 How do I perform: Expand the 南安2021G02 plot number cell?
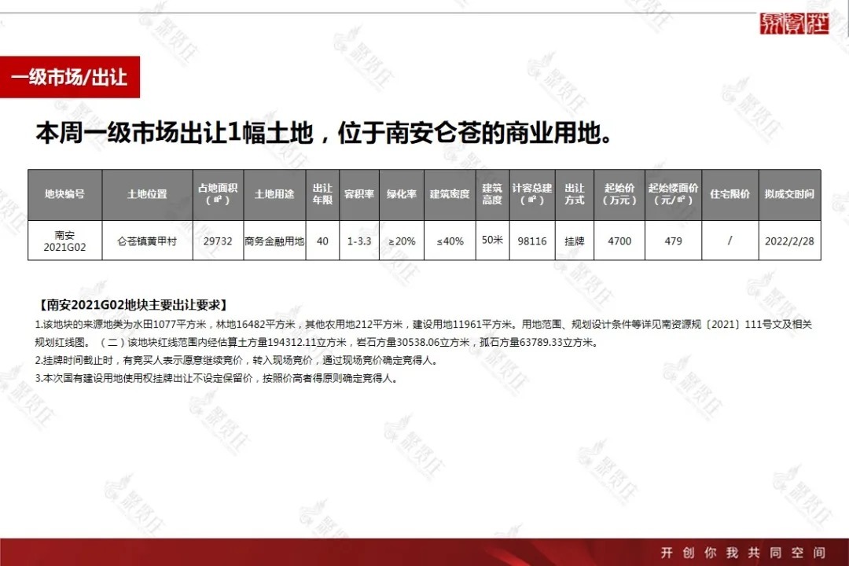[64, 241]
